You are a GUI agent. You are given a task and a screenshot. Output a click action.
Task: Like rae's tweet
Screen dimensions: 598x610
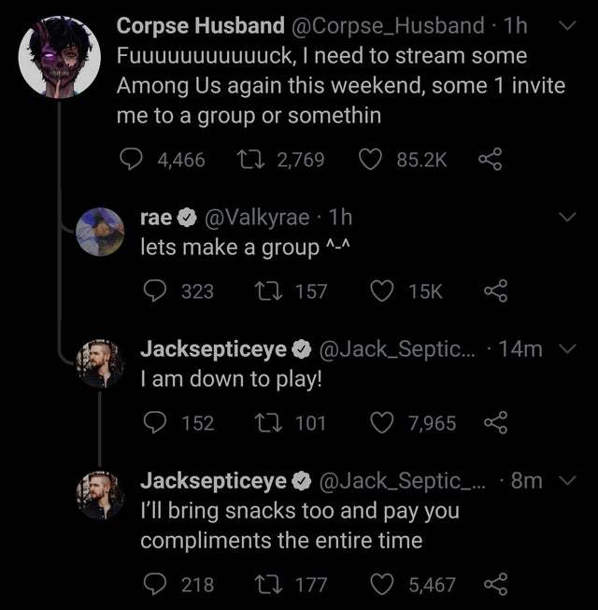point(384,291)
